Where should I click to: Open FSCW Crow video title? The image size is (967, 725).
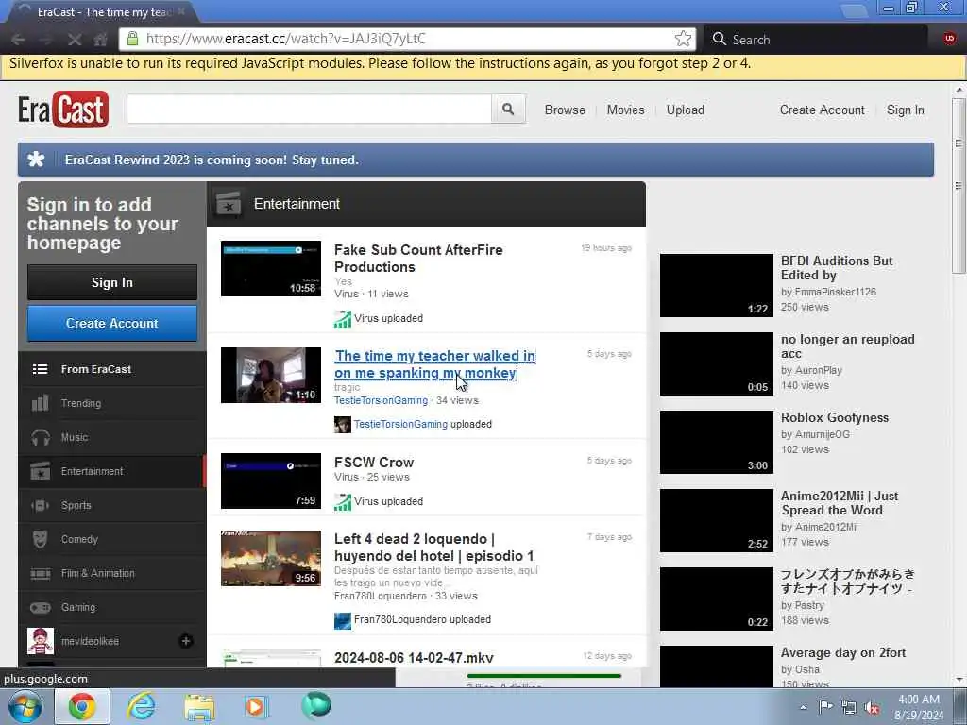coord(374,463)
